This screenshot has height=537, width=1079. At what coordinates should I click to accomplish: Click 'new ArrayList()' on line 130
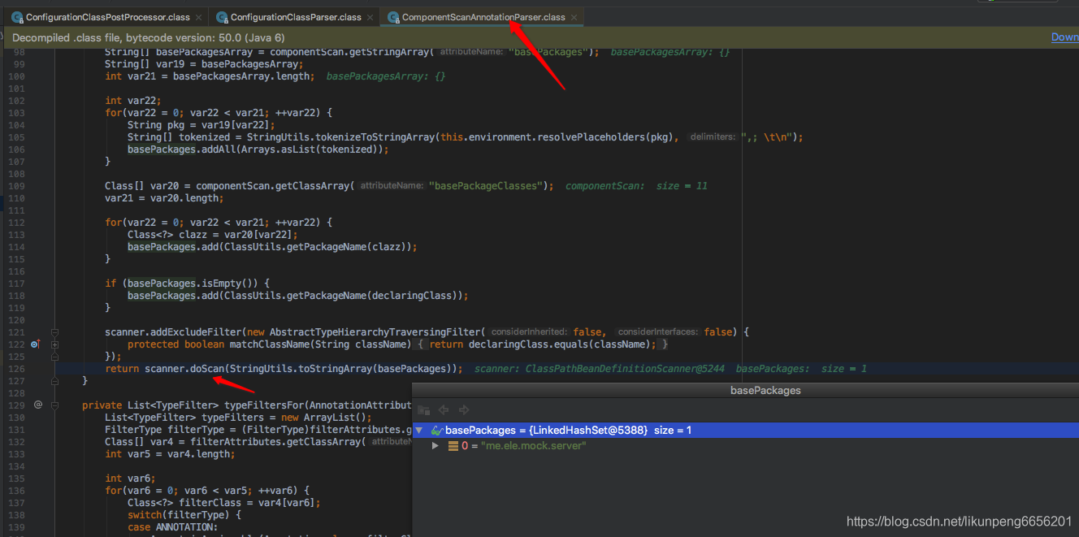click(x=325, y=417)
